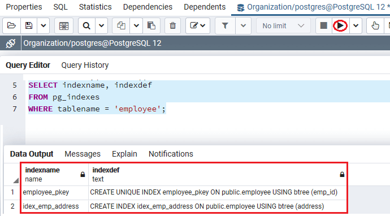Select Data Output tab
The width and height of the screenshot is (390, 216).
tap(32, 154)
